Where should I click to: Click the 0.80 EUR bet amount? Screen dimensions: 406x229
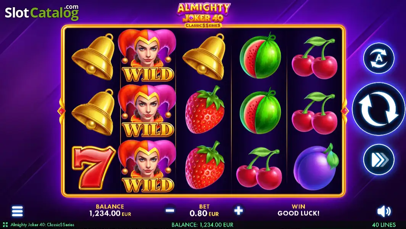[204, 213]
